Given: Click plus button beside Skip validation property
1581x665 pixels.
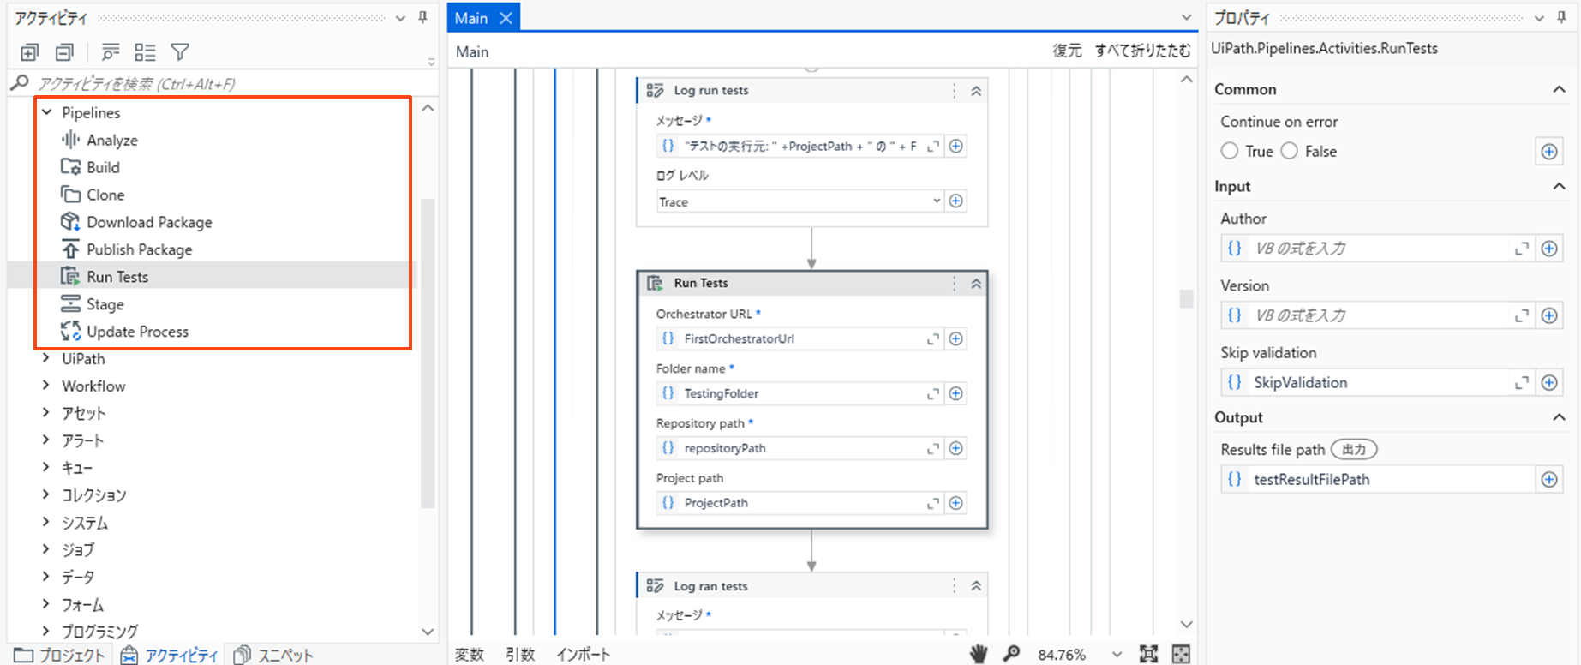Looking at the screenshot, I should [1549, 382].
